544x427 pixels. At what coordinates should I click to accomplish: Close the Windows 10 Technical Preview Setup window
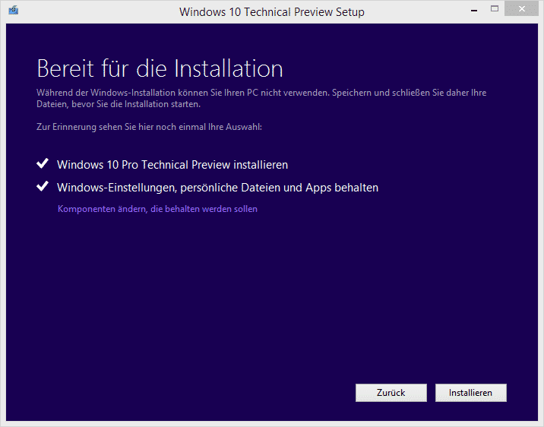click(521, 9)
